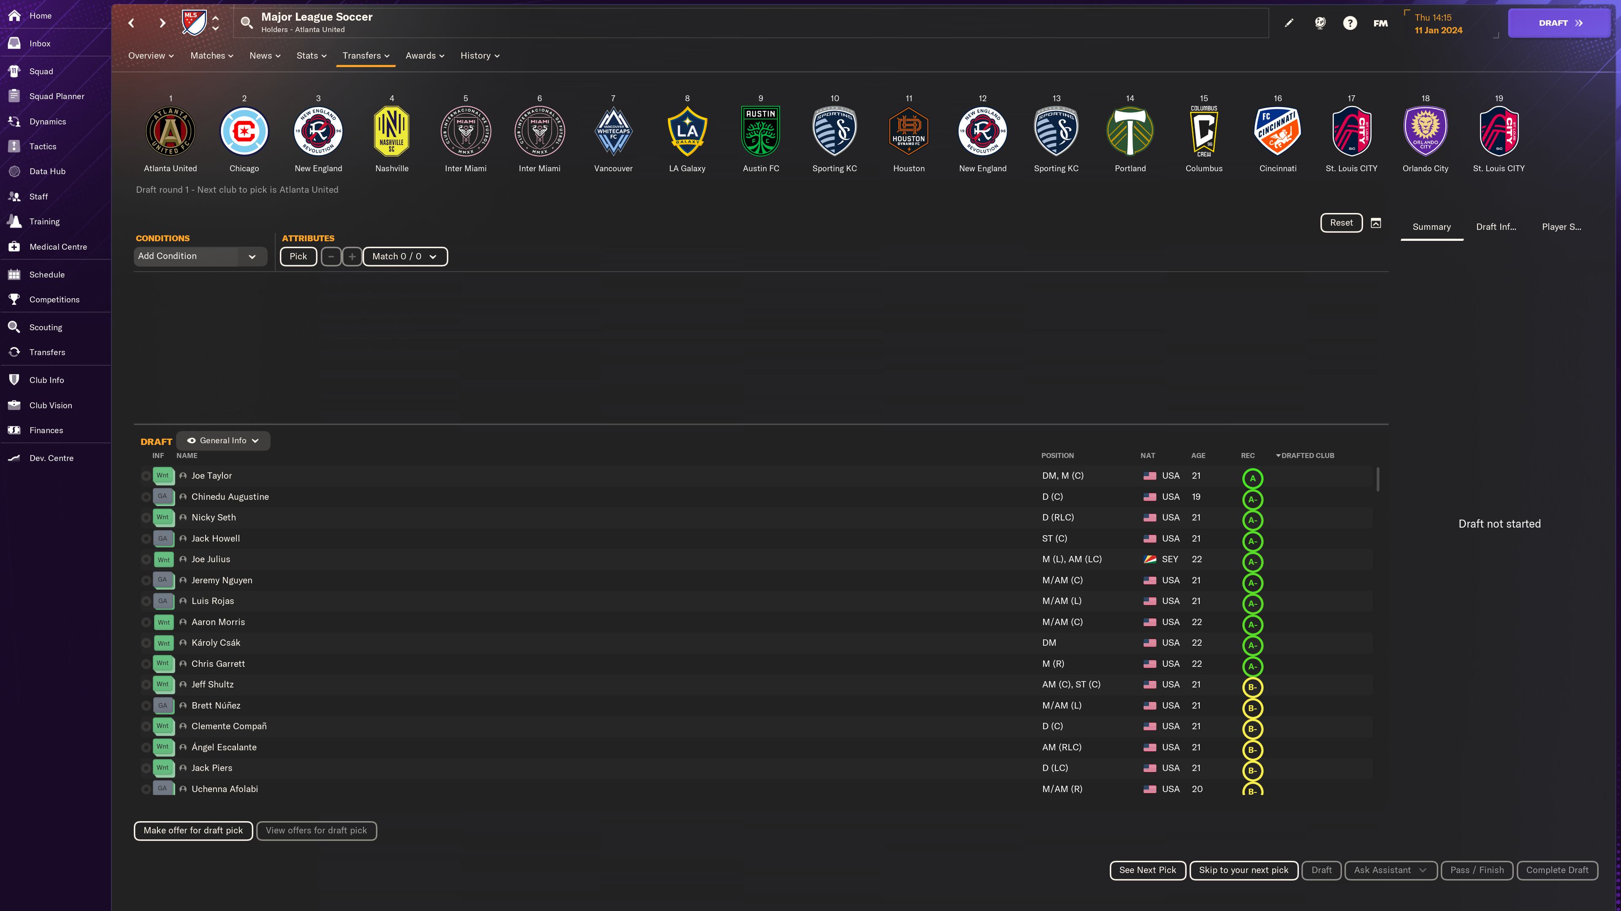
Task: Select Chicago badge, pick 2
Action: (x=244, y=132)
